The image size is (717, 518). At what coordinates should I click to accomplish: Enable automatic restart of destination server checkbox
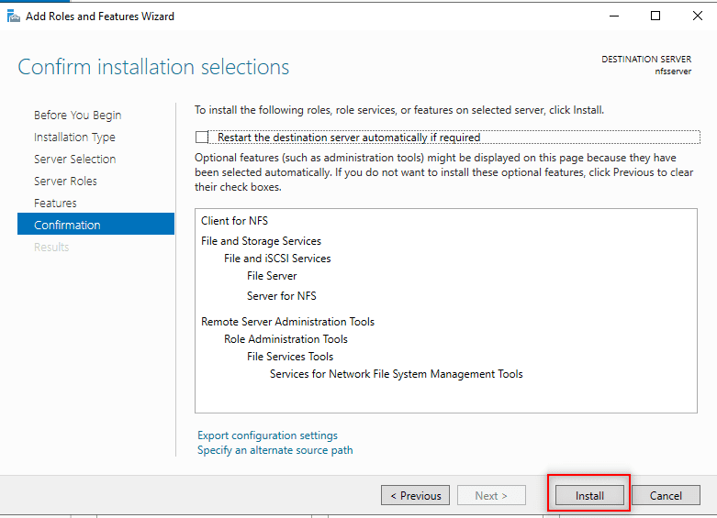coord(202,138)
